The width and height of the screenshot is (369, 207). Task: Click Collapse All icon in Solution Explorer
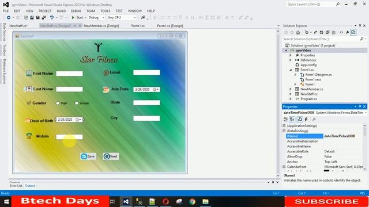click(x=327, y=32)
